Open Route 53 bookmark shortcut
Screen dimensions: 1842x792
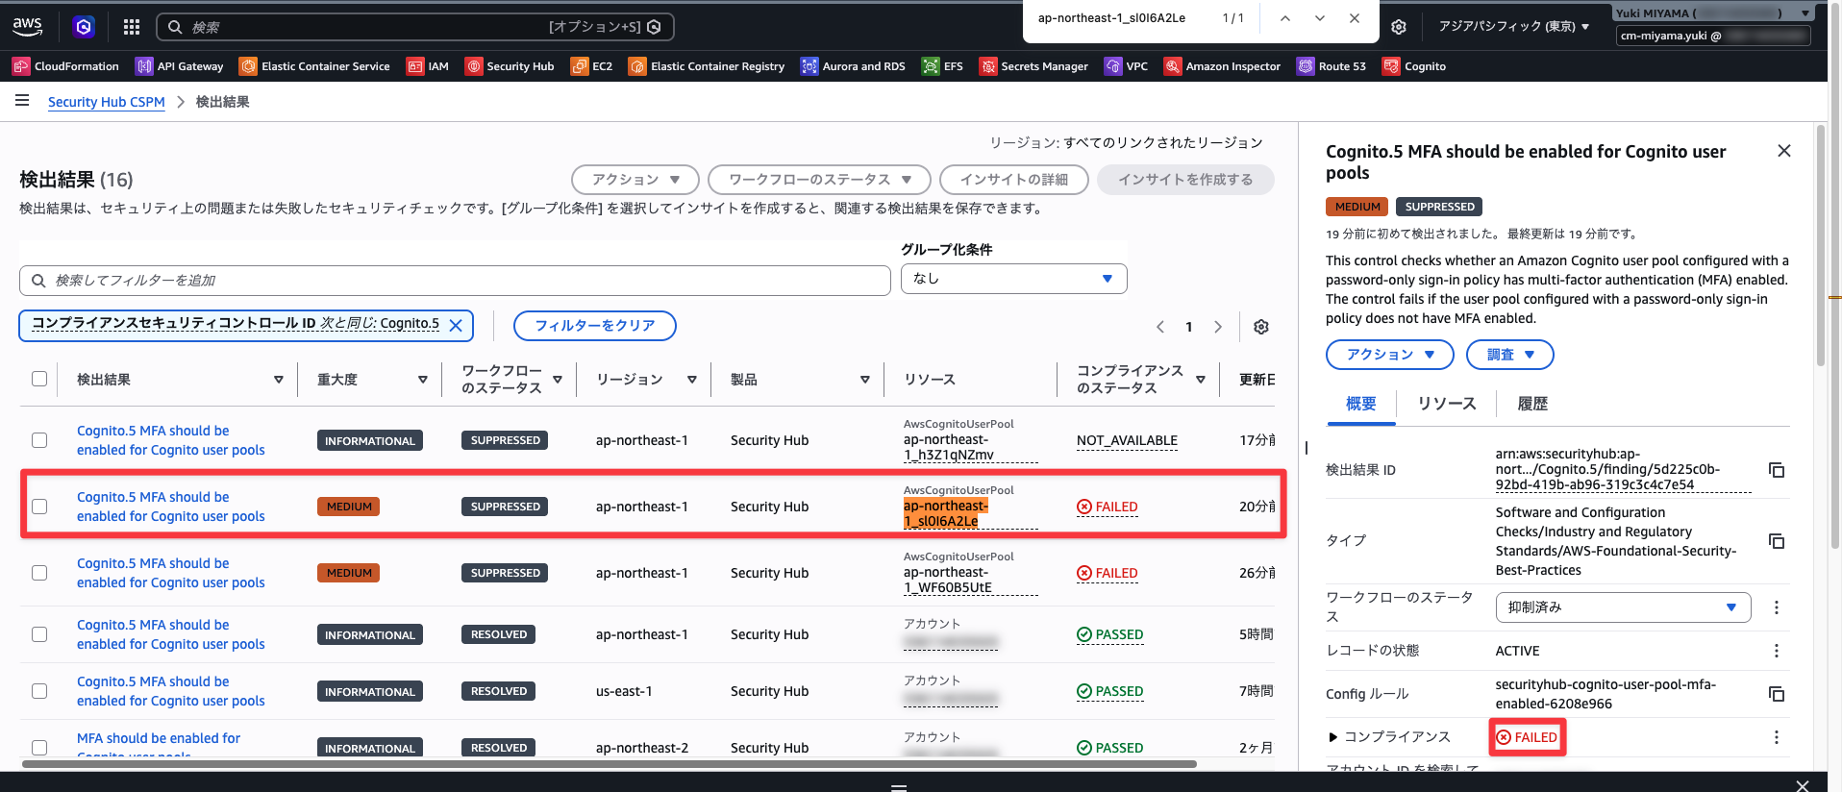pos(1332,66)
